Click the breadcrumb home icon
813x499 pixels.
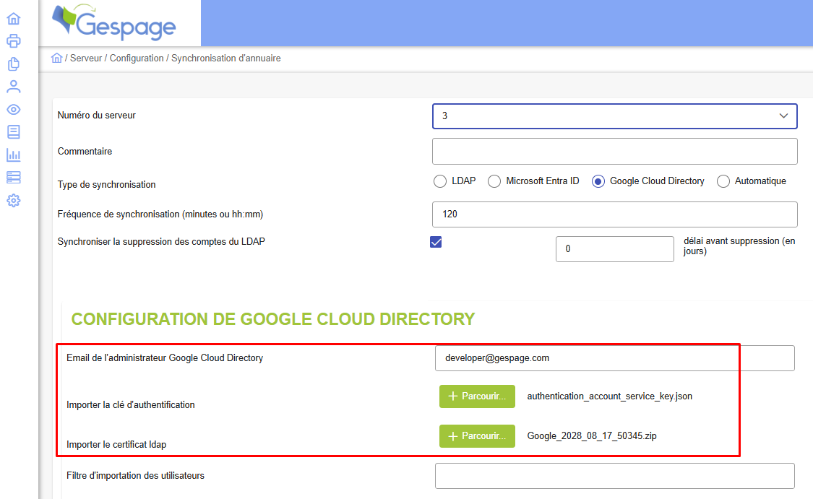point(56,58)
